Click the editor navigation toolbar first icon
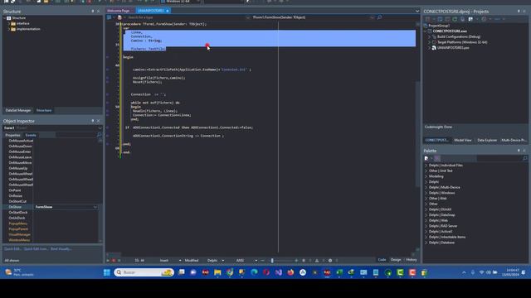The image size is (531, 298). pos(109,17)
